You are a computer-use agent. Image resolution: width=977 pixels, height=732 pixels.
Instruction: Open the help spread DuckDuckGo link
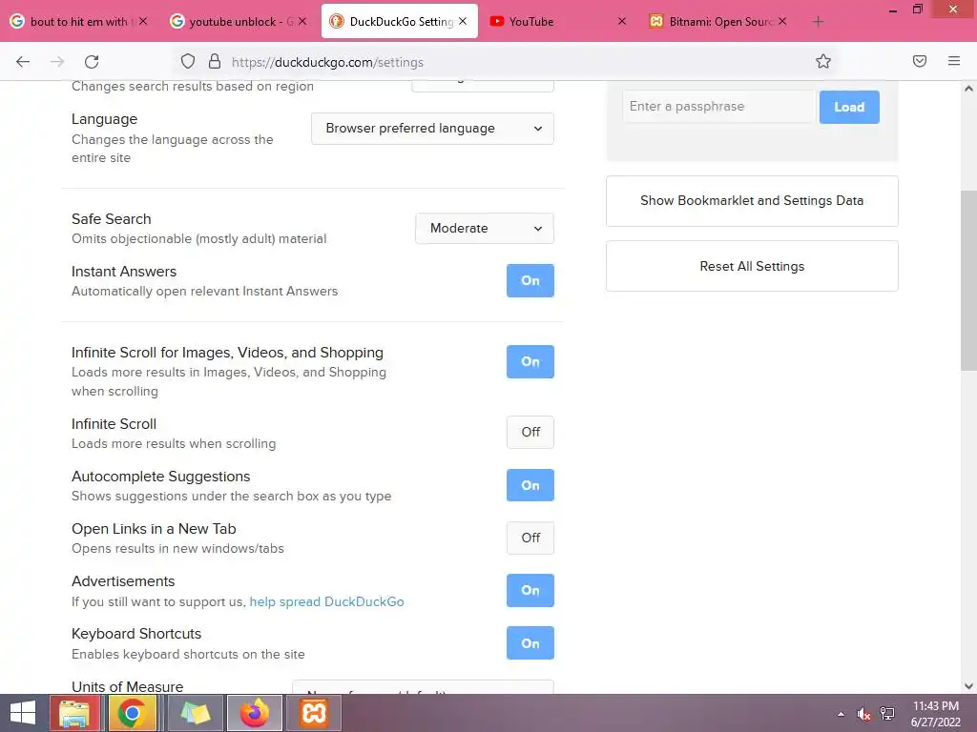pos(326,602)
